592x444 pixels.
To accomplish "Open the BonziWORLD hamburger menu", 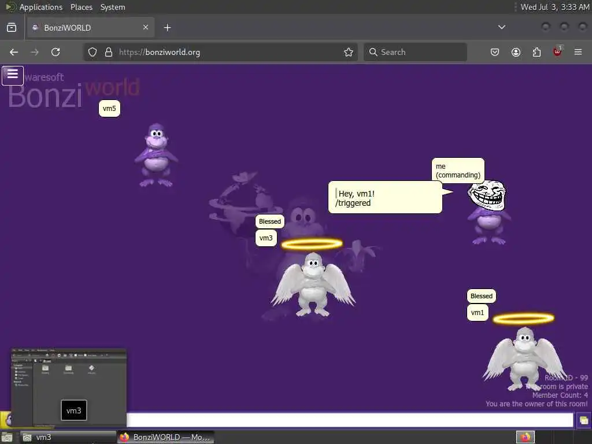I will pos(13,76).
